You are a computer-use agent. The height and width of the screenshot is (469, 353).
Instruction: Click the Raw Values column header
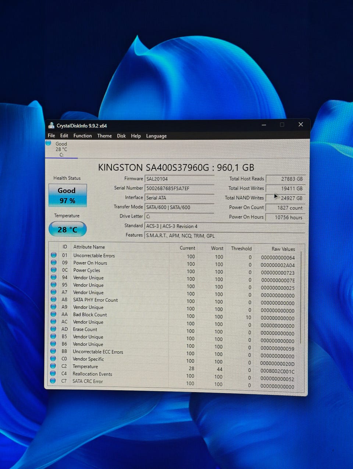point(283,249)
